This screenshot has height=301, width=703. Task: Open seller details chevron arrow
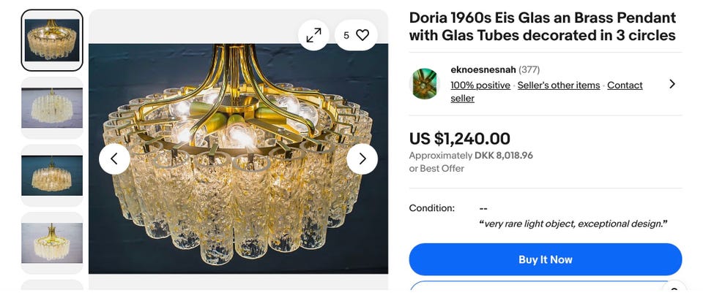672,84
